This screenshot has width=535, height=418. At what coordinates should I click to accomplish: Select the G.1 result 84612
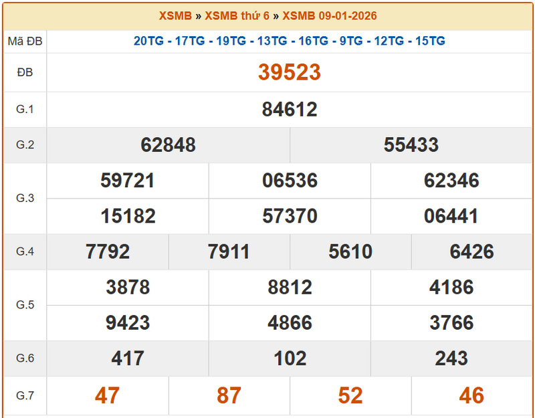[290, 110]
